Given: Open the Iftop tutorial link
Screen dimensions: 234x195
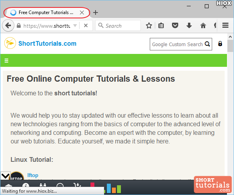Looking at the screenshot, I should pyautogui.click(x=33, y=175).
